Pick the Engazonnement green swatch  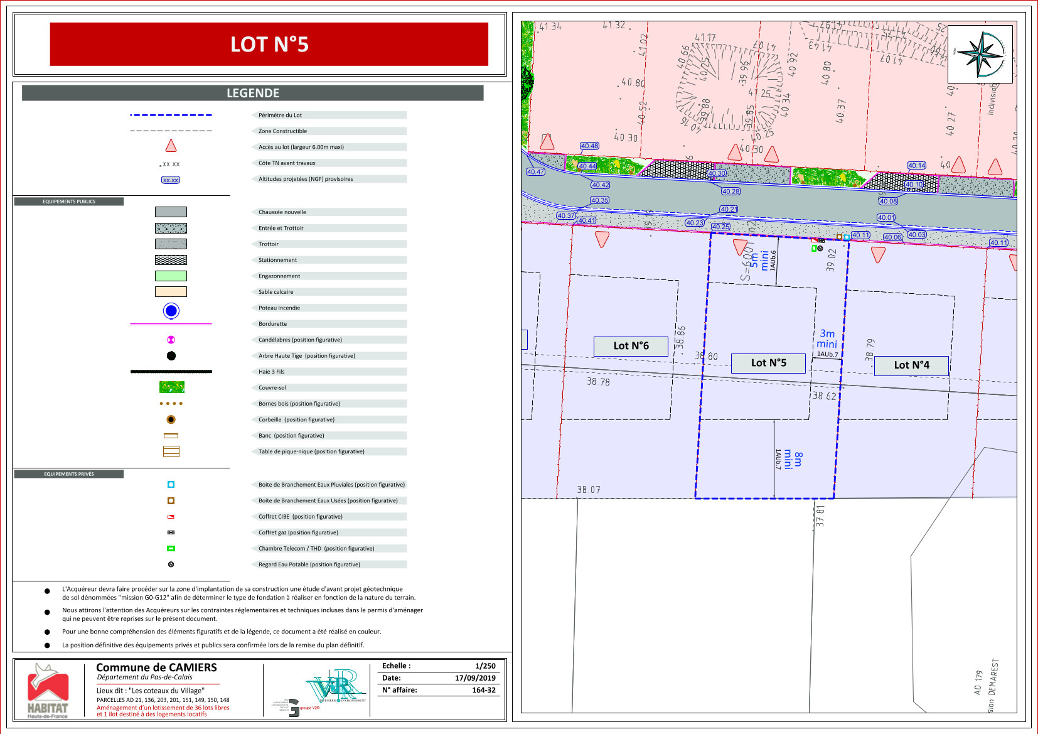tap(171, 276)
